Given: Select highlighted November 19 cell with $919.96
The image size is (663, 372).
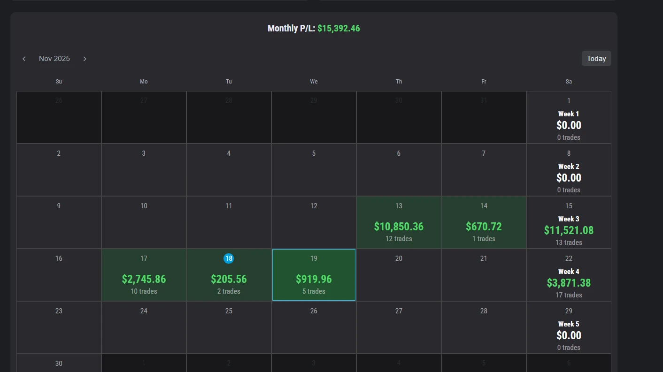Looking at the screenshot, I should tap(314, 275).
